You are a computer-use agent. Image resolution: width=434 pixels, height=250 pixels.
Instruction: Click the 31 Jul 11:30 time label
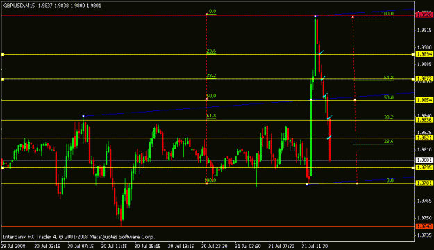(x=315, y=246)
